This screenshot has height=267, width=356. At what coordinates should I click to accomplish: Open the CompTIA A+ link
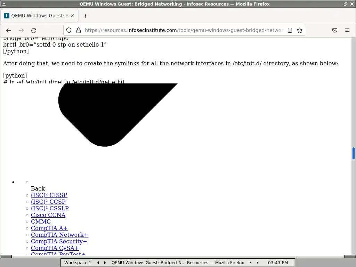coord(49,228)
